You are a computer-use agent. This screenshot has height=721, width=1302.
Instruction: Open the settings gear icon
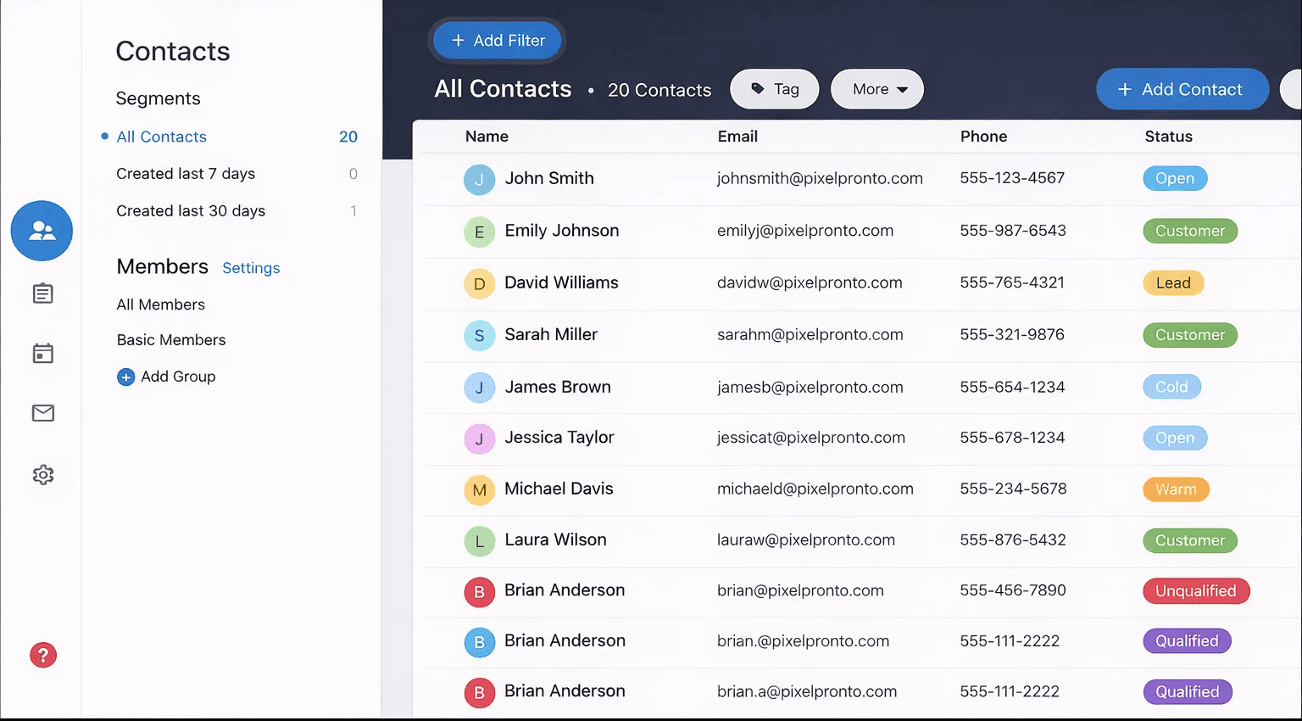[x=42, y=474]
